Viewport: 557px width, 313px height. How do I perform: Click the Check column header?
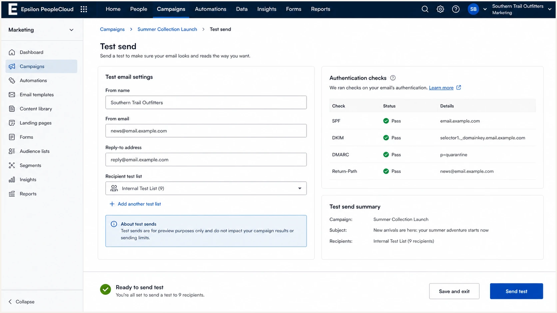point(338,106)
